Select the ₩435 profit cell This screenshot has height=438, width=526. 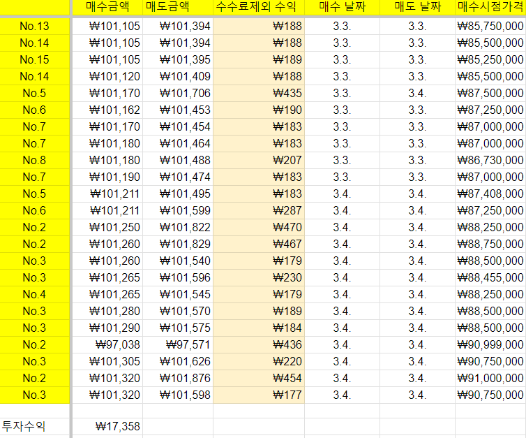[259, 94]
